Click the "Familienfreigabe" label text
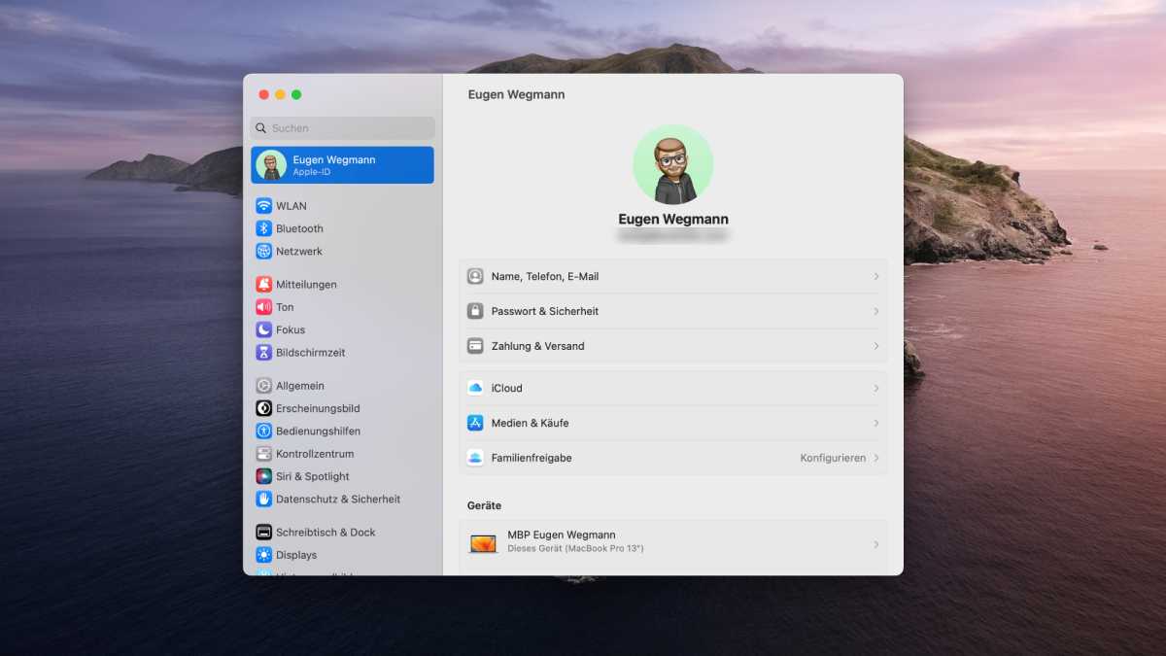Image resolution: width=1166 pixels, height=656 pixels. pos(532,458)
